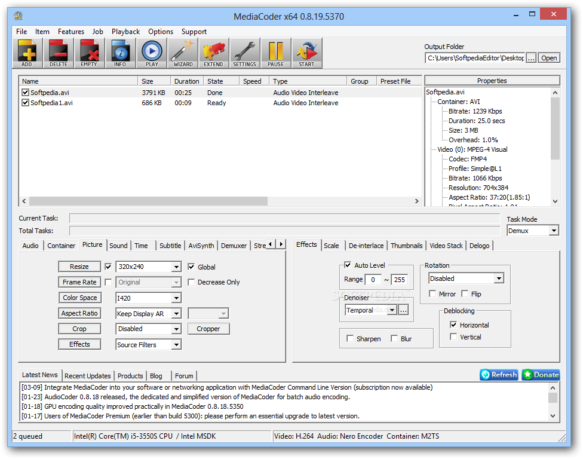Image resolution: width=583 pixels, height=459 pixels.
Task: Click the Open output folder button
Action: pos(549,58)
